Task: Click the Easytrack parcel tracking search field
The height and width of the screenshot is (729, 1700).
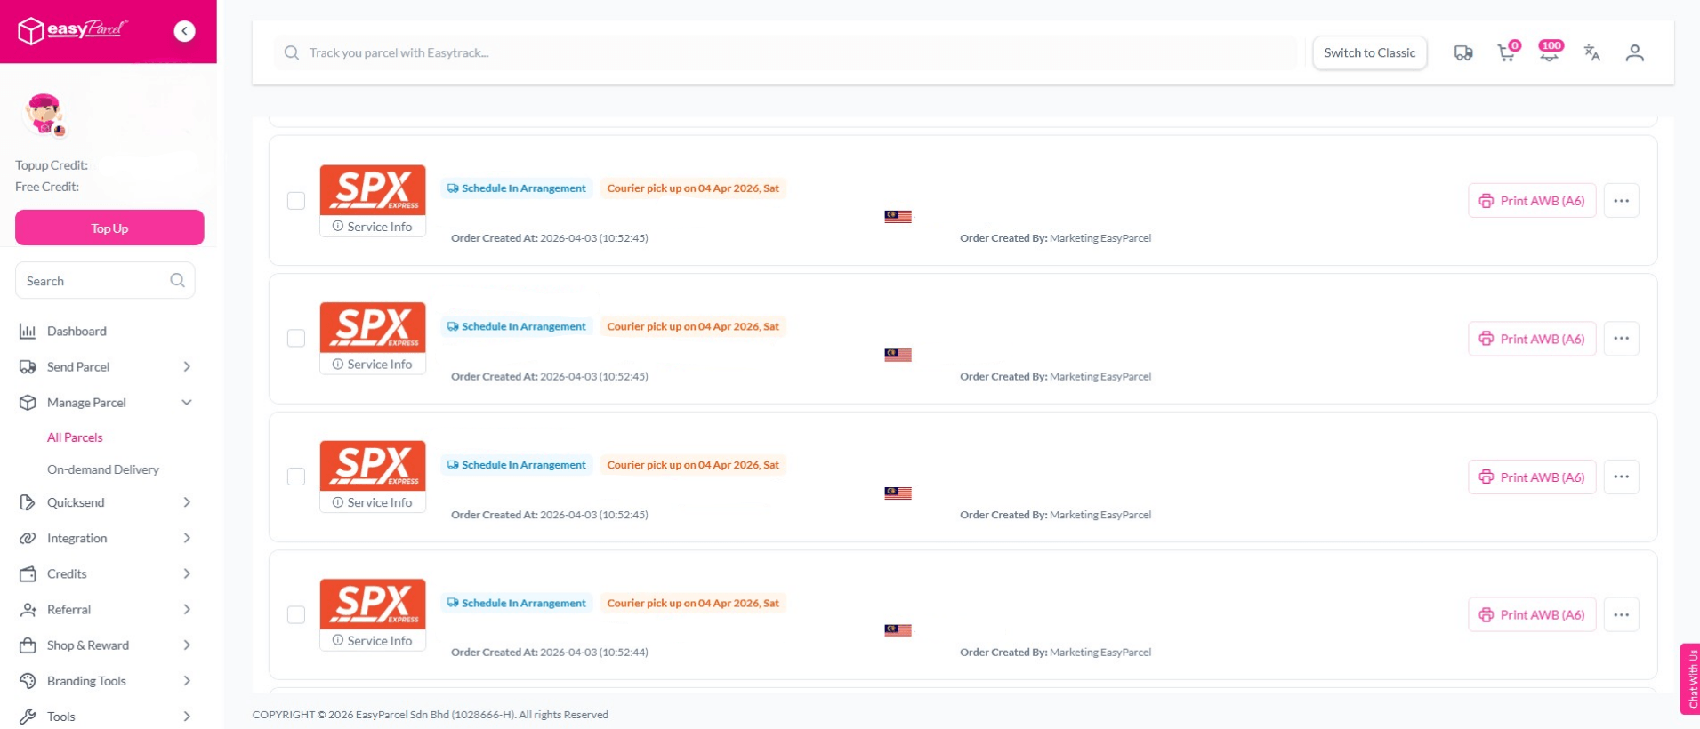Action: tap(783, 53)
